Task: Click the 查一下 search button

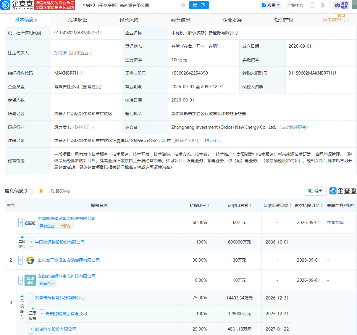Action: (x=199, y=5)
